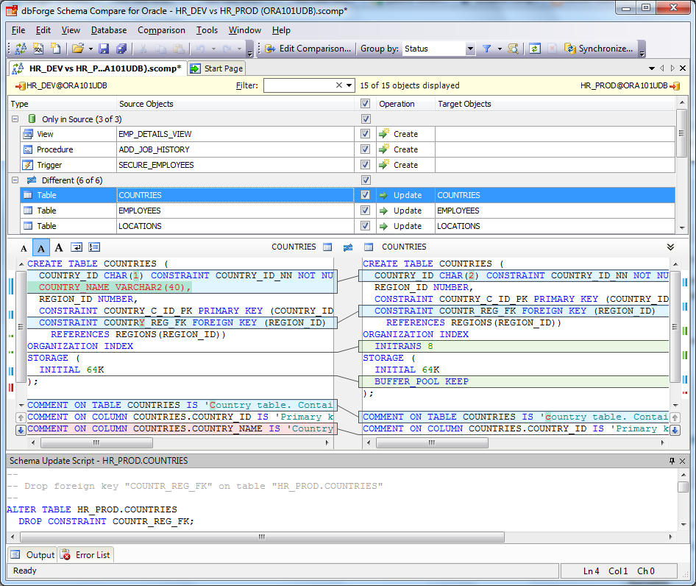This screenshot has width=696, height=586.
Task: Uncheck the Different group checkbox
Action: (366, 180)
